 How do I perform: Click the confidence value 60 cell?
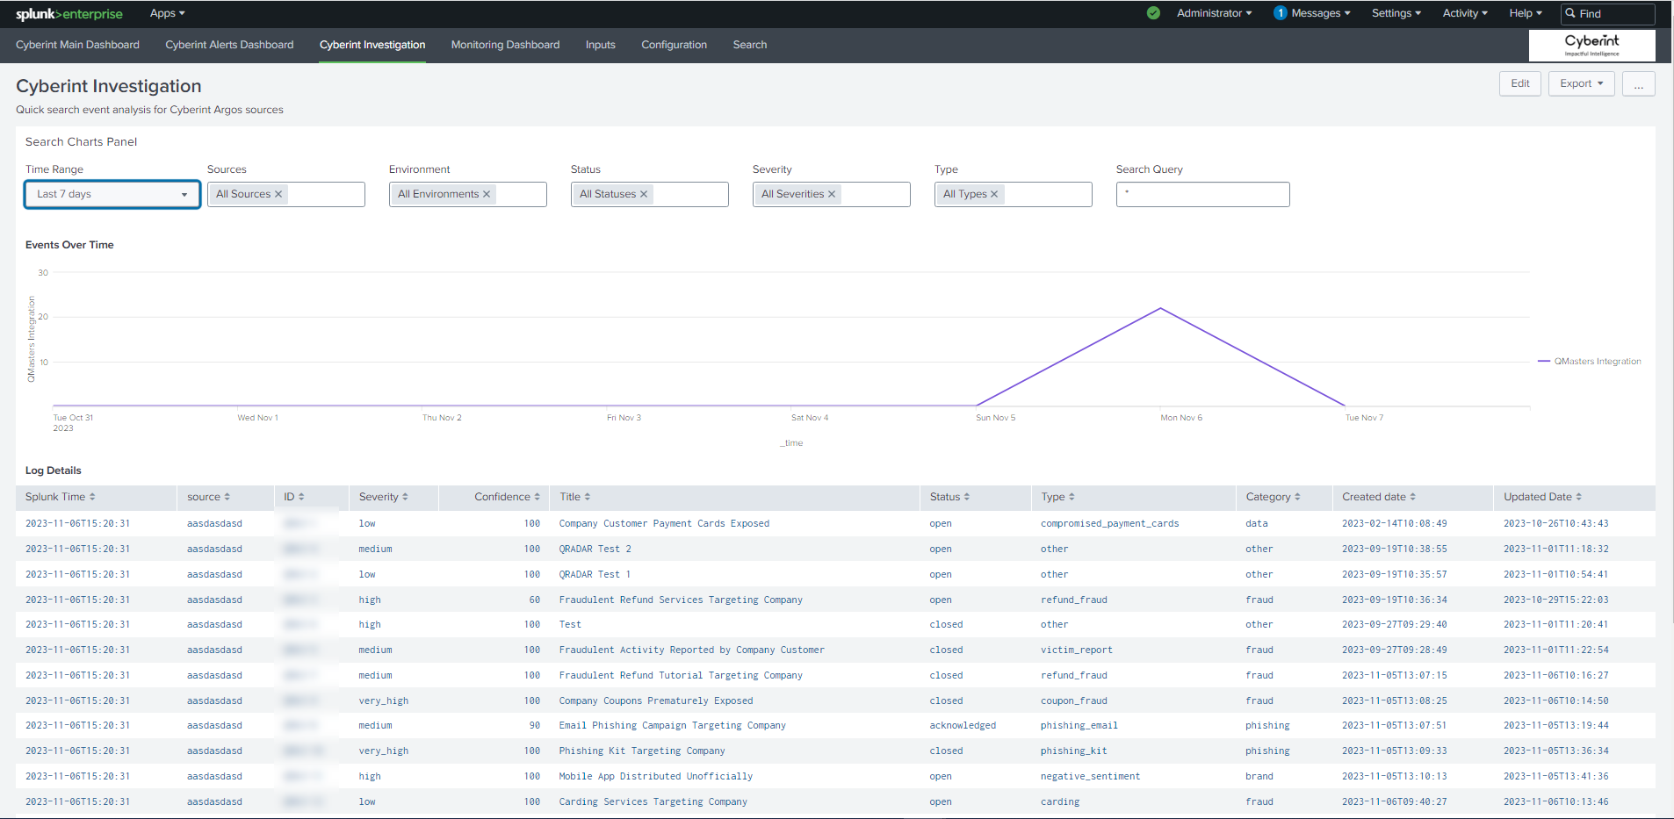[x=534, y=600]
